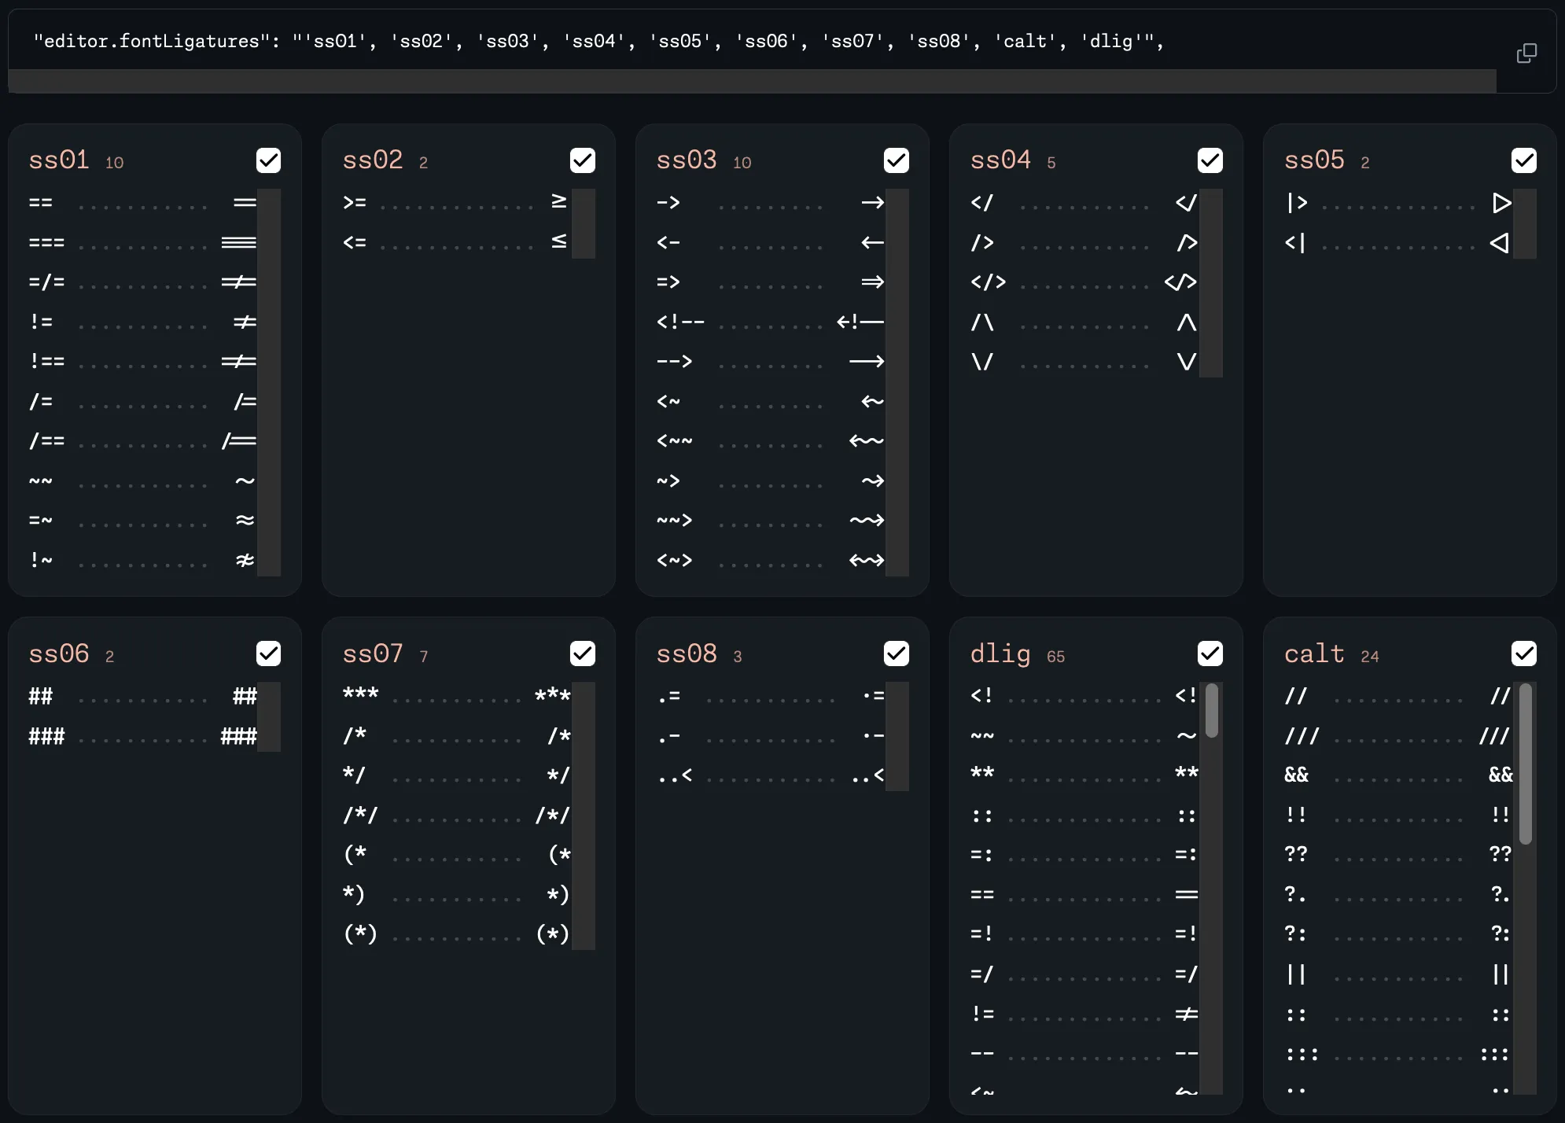Disable the ss04 stylistic set

click(1210, 160)
